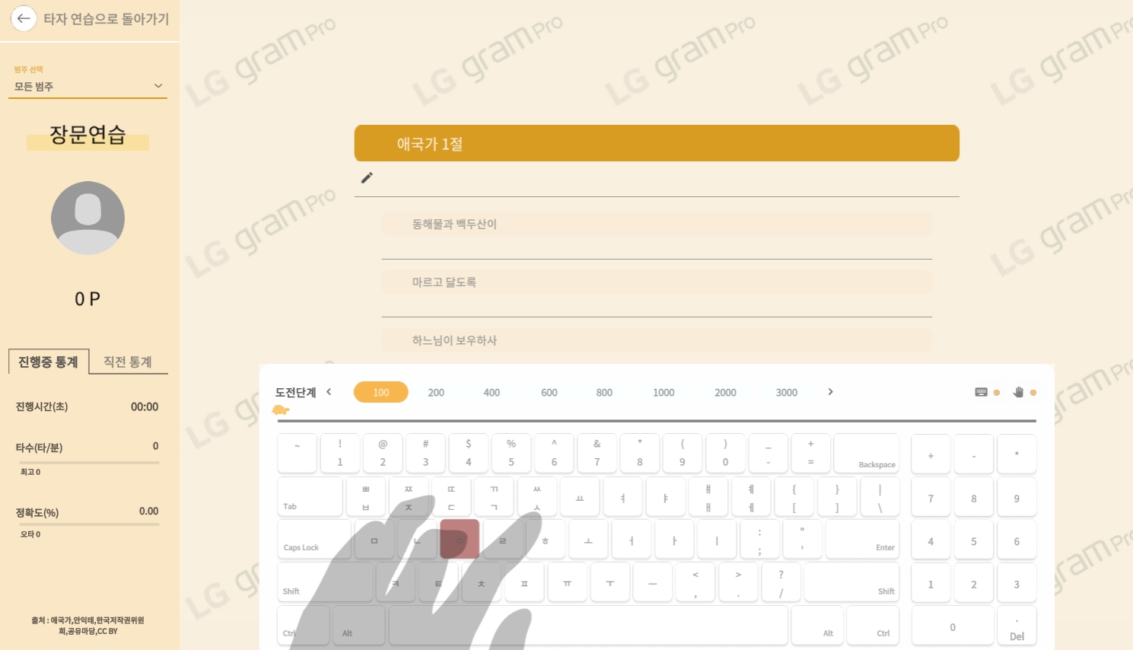Screen dimensions: 1133x650
Task: Click the ㅂ key on keyboard
Action: coord(366,496)
